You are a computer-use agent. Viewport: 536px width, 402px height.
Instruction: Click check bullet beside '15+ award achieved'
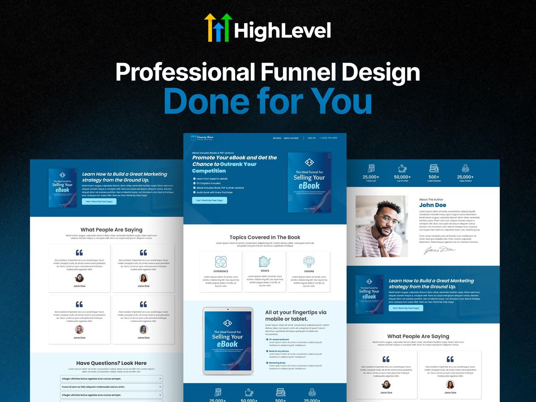267,339
